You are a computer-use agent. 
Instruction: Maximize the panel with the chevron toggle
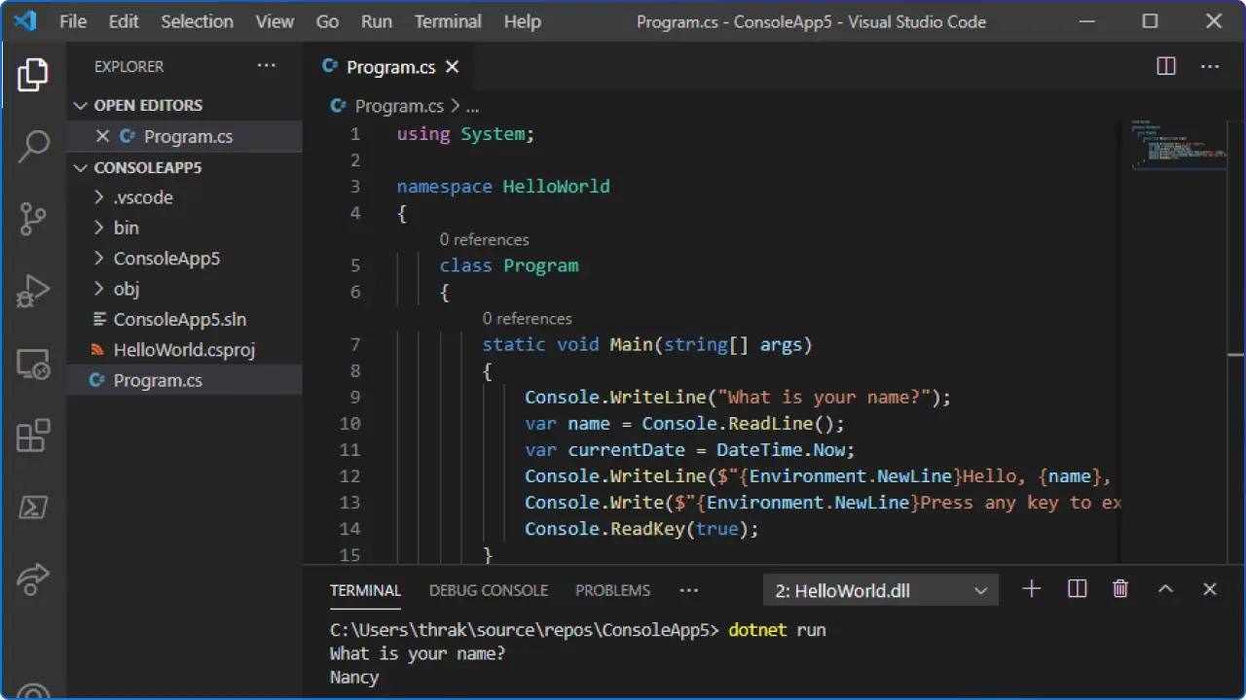click(1165, 589)
